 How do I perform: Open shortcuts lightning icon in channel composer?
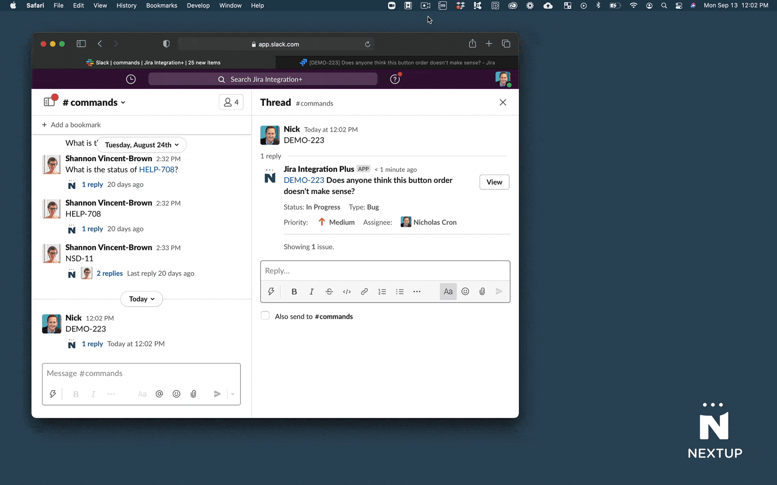[x=53, y=394]
